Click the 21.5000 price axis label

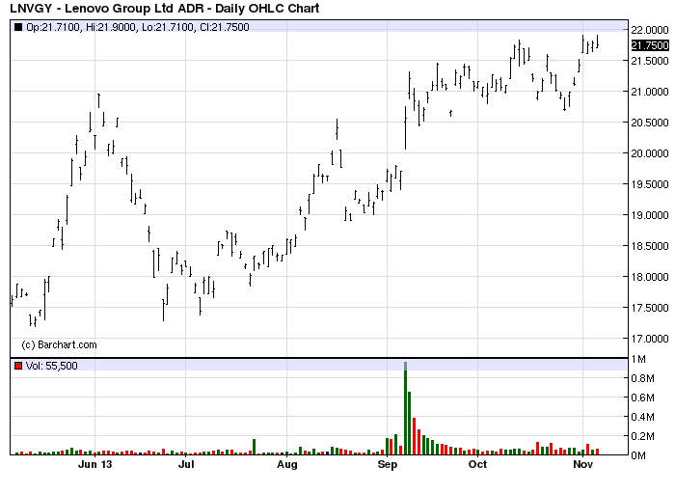[x=650, y=61]
